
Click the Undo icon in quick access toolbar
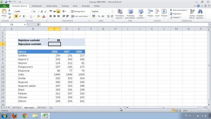(x=10, y=2)
